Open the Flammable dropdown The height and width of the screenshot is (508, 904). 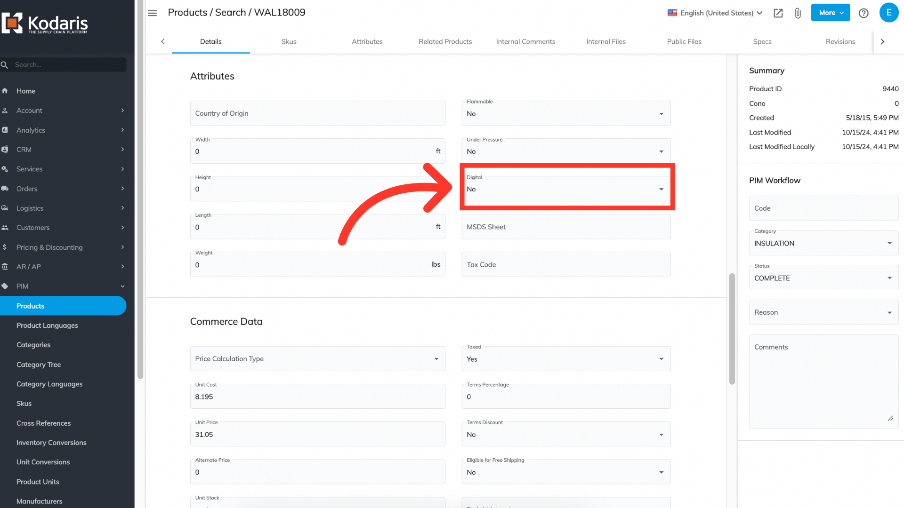565,114
